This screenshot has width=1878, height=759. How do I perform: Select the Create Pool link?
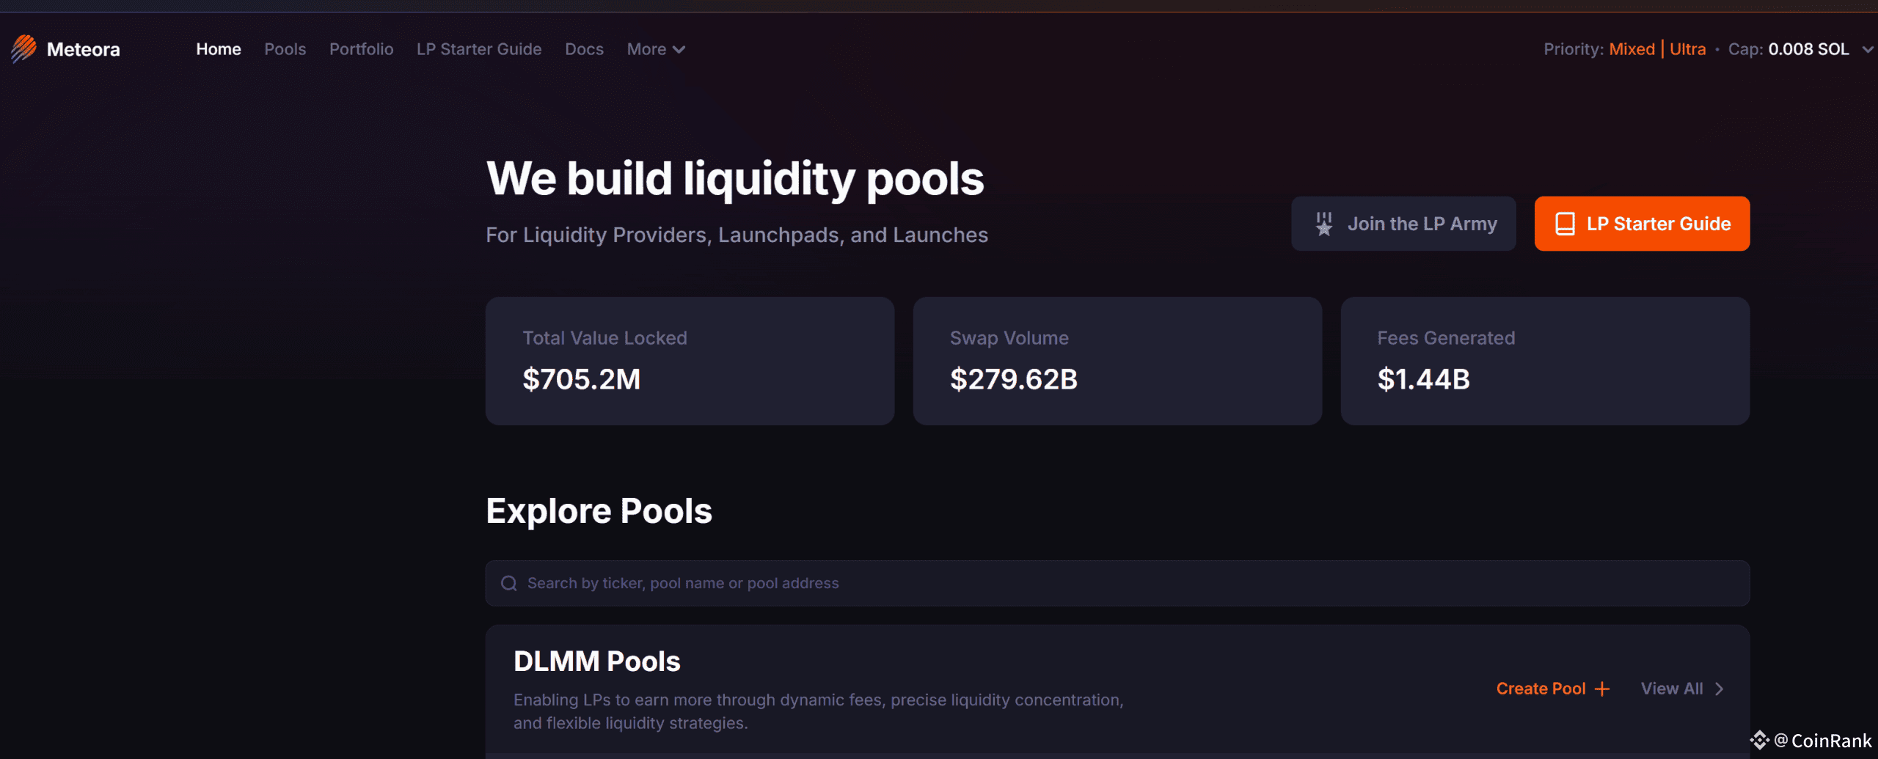1541,689
